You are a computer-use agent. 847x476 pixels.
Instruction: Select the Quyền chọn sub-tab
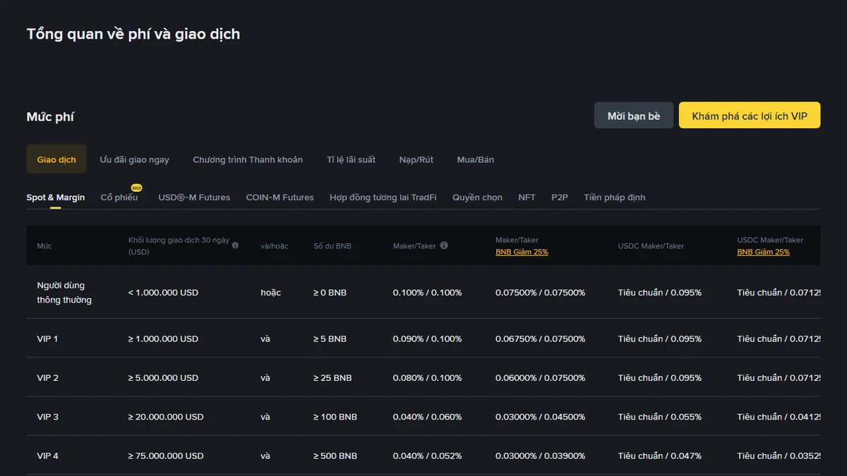[x=477, y=197]
